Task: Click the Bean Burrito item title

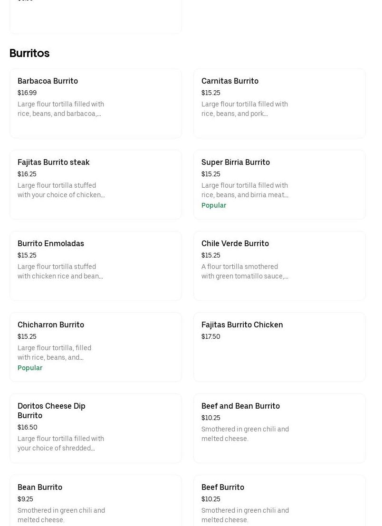Action: (40, 488)
